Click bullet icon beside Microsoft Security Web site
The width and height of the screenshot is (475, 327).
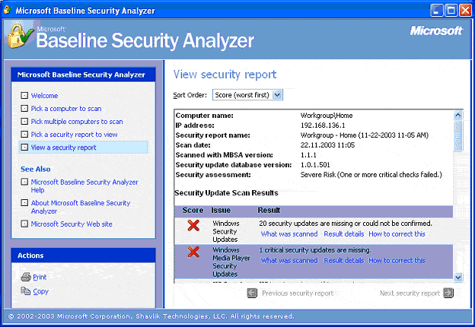click(x=24, y=224)
